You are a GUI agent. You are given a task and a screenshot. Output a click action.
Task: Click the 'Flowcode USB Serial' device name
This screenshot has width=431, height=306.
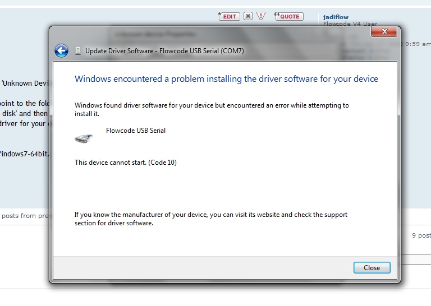point(136,131)
